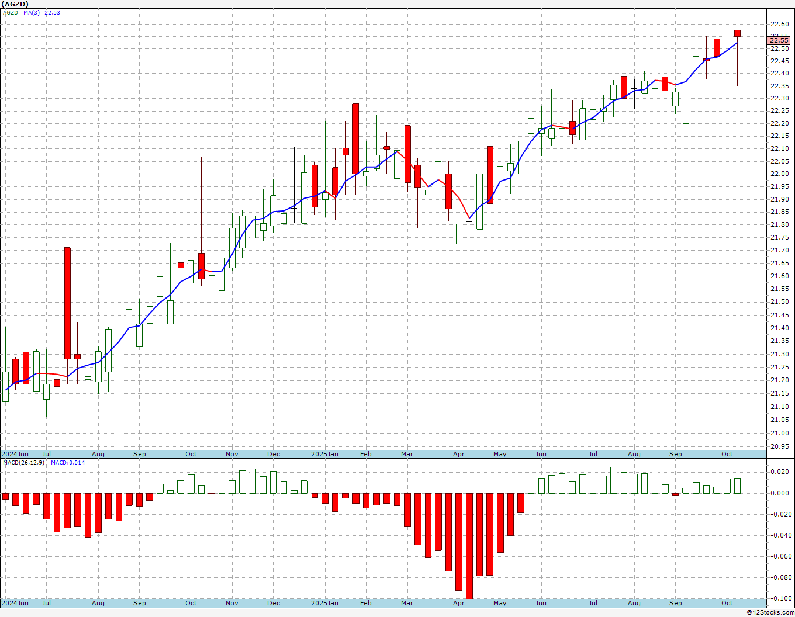Click May on the MACD panel time axis

point(500,603)
